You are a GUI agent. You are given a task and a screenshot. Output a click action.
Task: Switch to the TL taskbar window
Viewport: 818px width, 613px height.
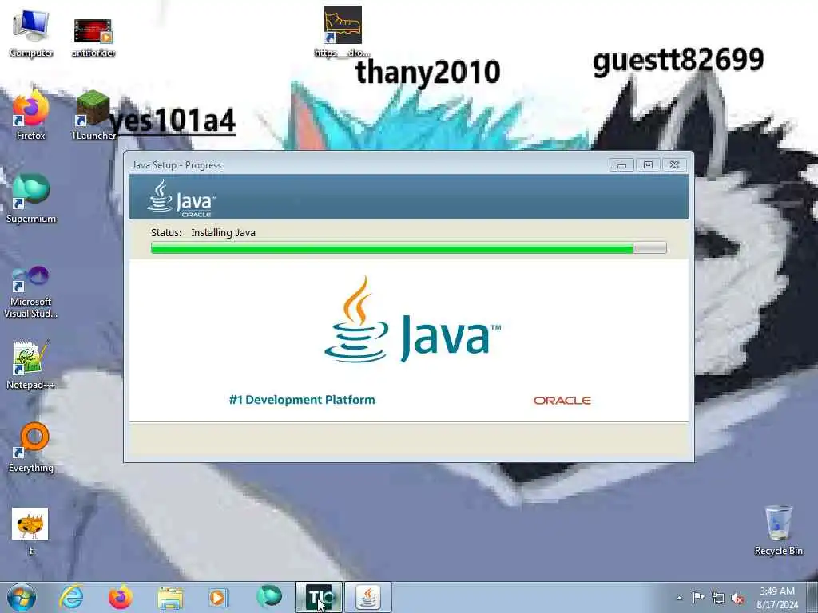(x=319, y=597)
